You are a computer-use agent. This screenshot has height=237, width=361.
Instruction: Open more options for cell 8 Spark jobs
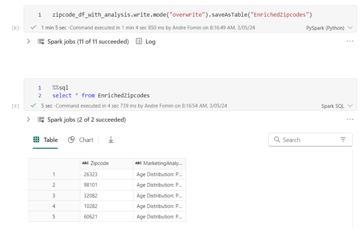tap(350, 41)
